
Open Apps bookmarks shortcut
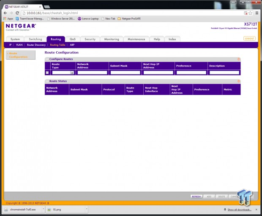point(8,19)
